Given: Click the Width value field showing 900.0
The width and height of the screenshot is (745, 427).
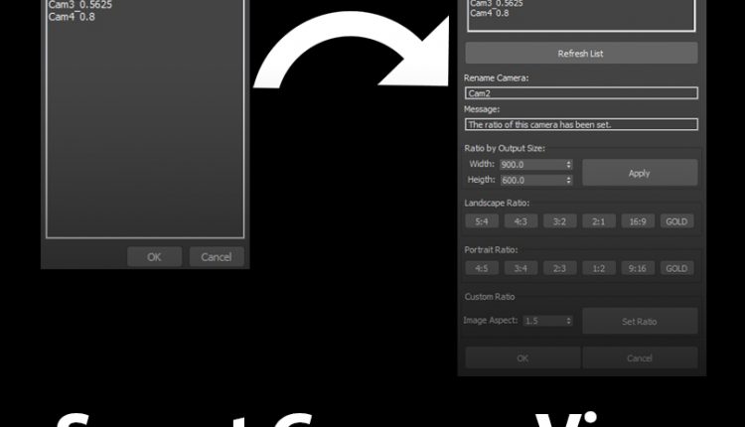Looking at the screenshot, I should [530, 165].
